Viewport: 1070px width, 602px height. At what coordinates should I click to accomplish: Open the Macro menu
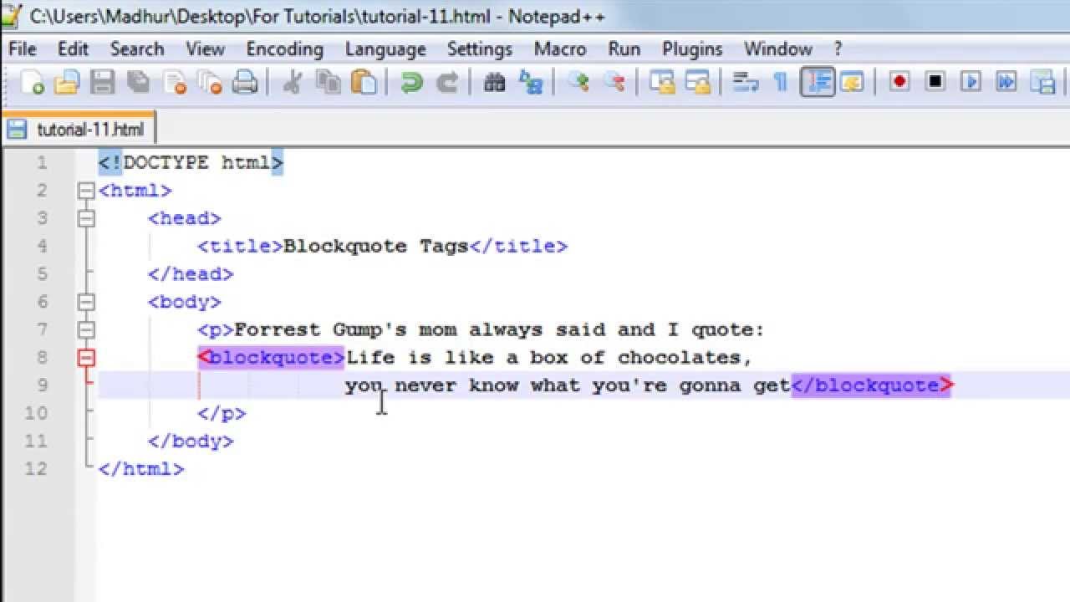point(559,49)
